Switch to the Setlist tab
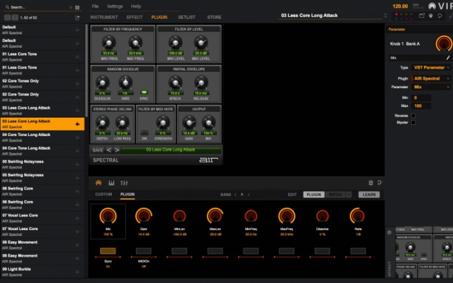Viewport: 453px width, 283px height. coord(186,17)
